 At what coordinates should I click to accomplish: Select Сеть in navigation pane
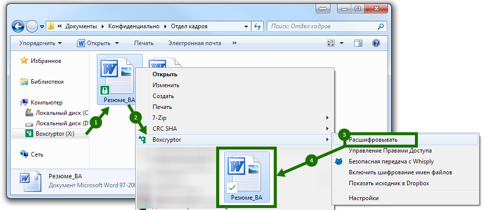click(32, 155)
